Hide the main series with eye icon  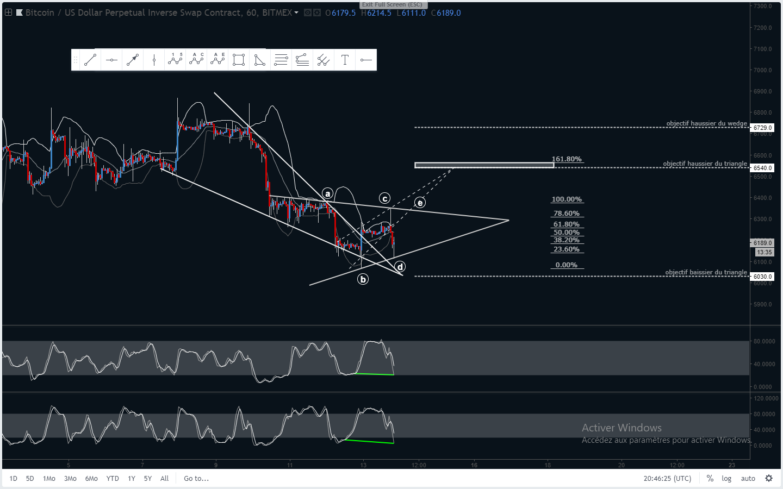308,12
